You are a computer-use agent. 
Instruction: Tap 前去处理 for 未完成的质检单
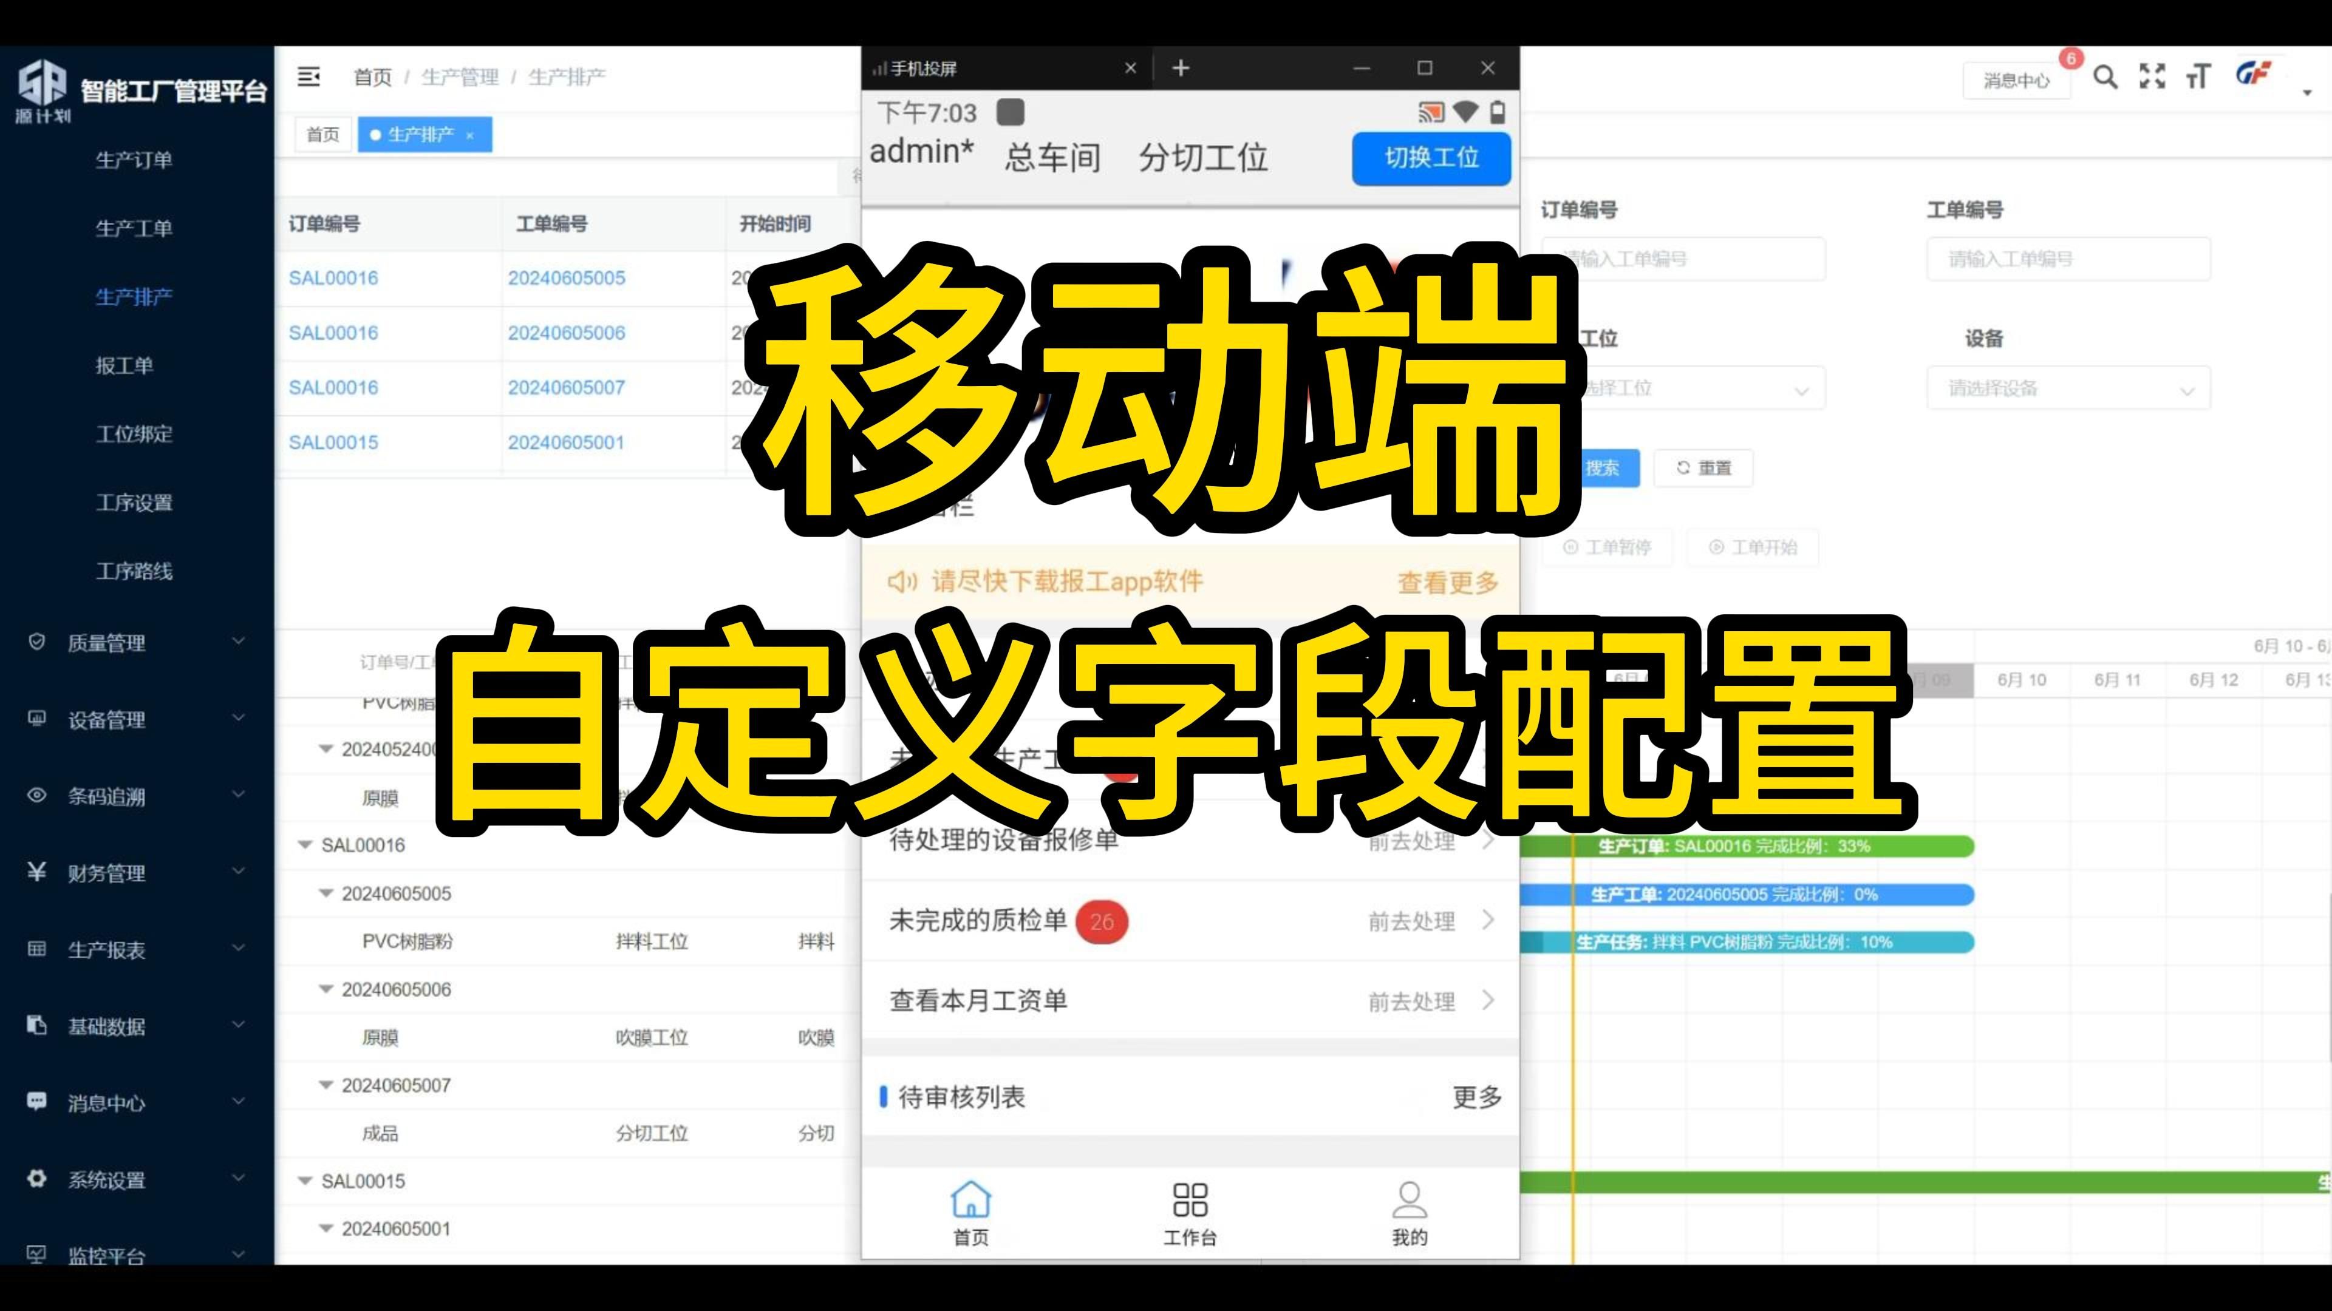click(x=1411, y=922)
